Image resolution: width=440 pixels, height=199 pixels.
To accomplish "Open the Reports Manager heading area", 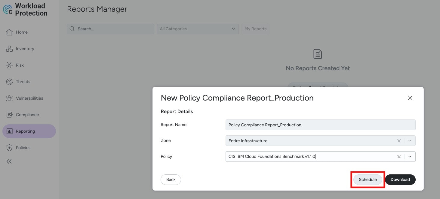I will coord(97,9).
